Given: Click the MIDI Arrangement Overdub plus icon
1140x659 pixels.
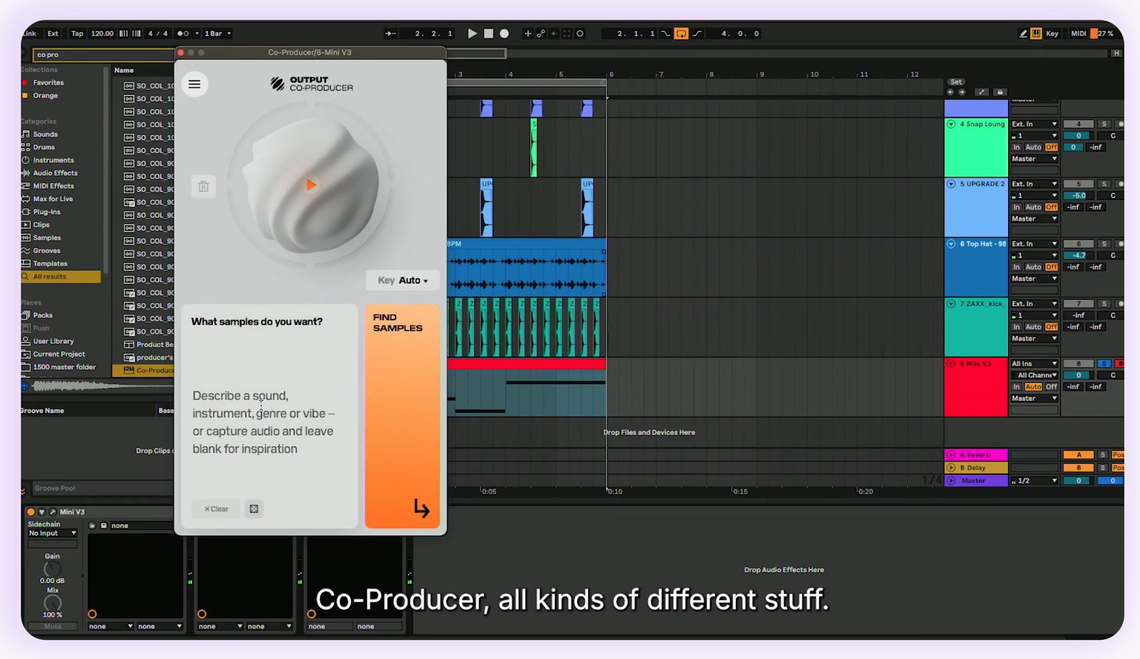Looking at the screenshot, I should point(528,33).
